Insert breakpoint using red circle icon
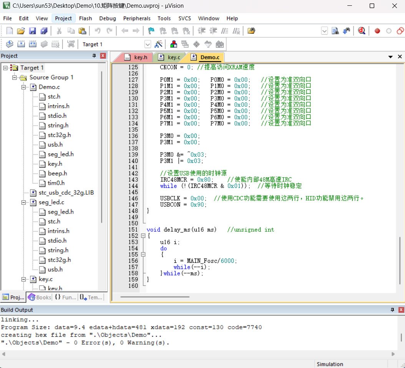The height and width of the screenshot is (368, 405). (377, 31)
